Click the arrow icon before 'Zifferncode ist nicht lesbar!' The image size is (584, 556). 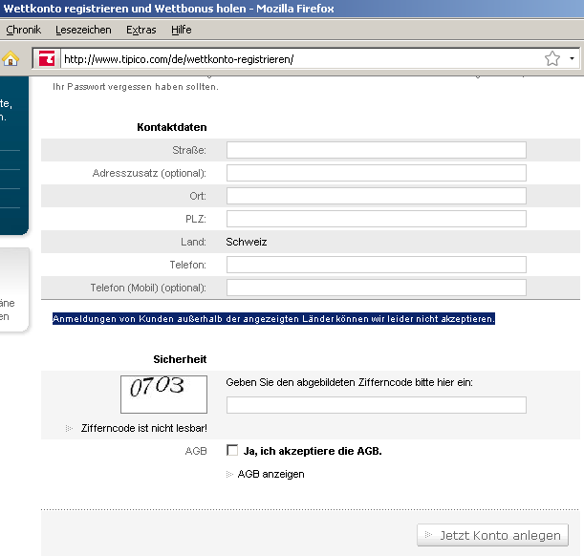pyautogui.click(x=69, y=428)
